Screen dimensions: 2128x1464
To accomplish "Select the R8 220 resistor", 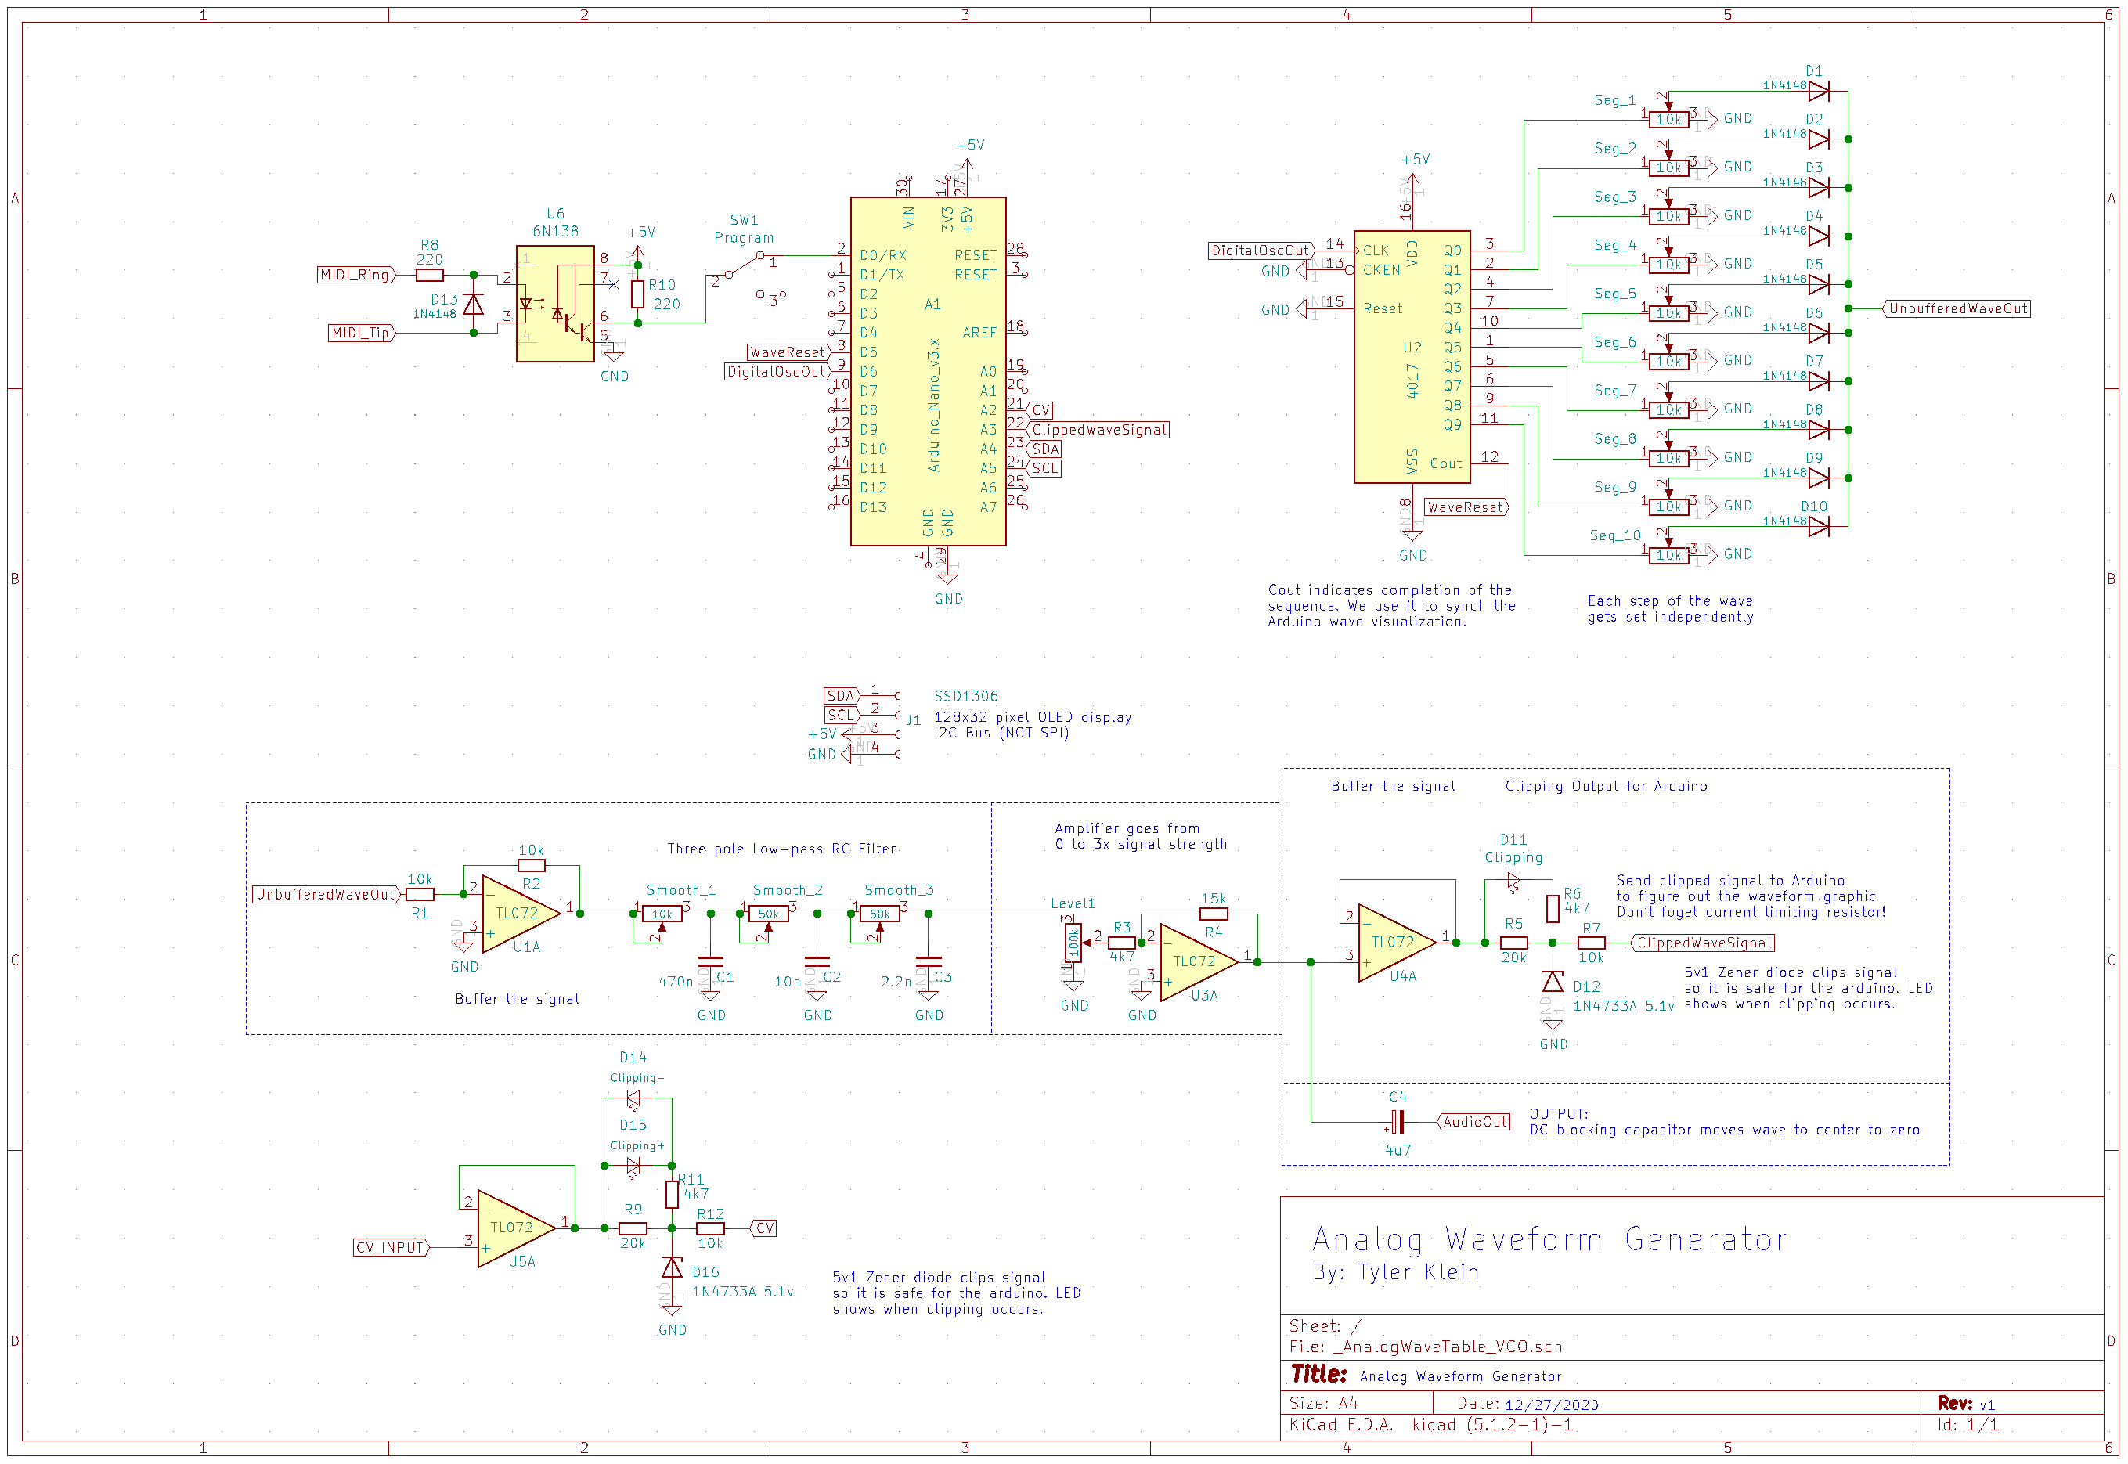I will pyautogui.click(x=429, y=276).
